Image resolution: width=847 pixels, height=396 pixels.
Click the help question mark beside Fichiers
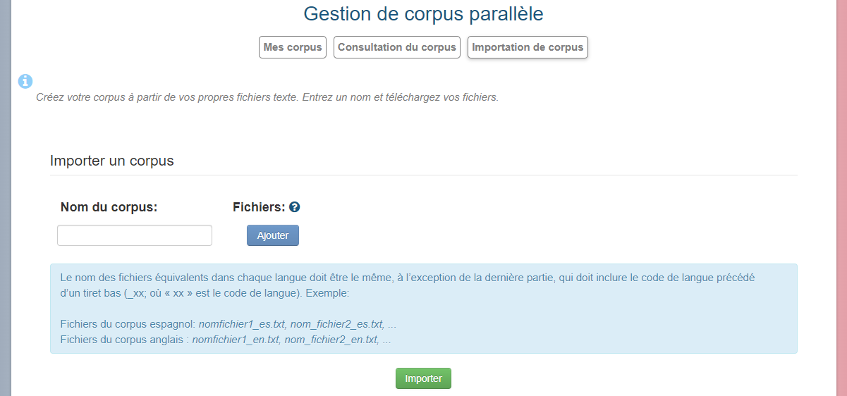(x=295, y=207)
